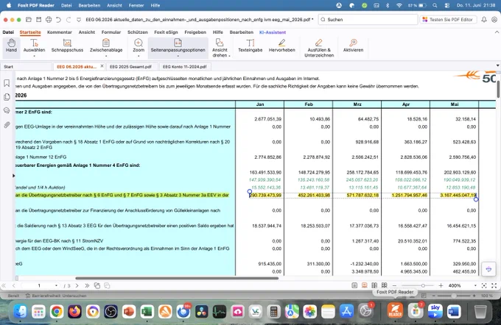Switch to continuous page view mode
The height and width of the screenshot is (325, 501).
(x=364, y=285)
